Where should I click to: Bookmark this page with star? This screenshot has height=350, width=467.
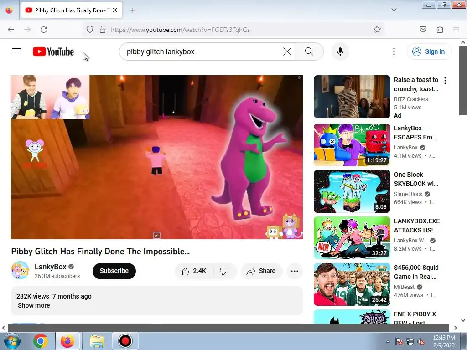(x=377, y=29)
